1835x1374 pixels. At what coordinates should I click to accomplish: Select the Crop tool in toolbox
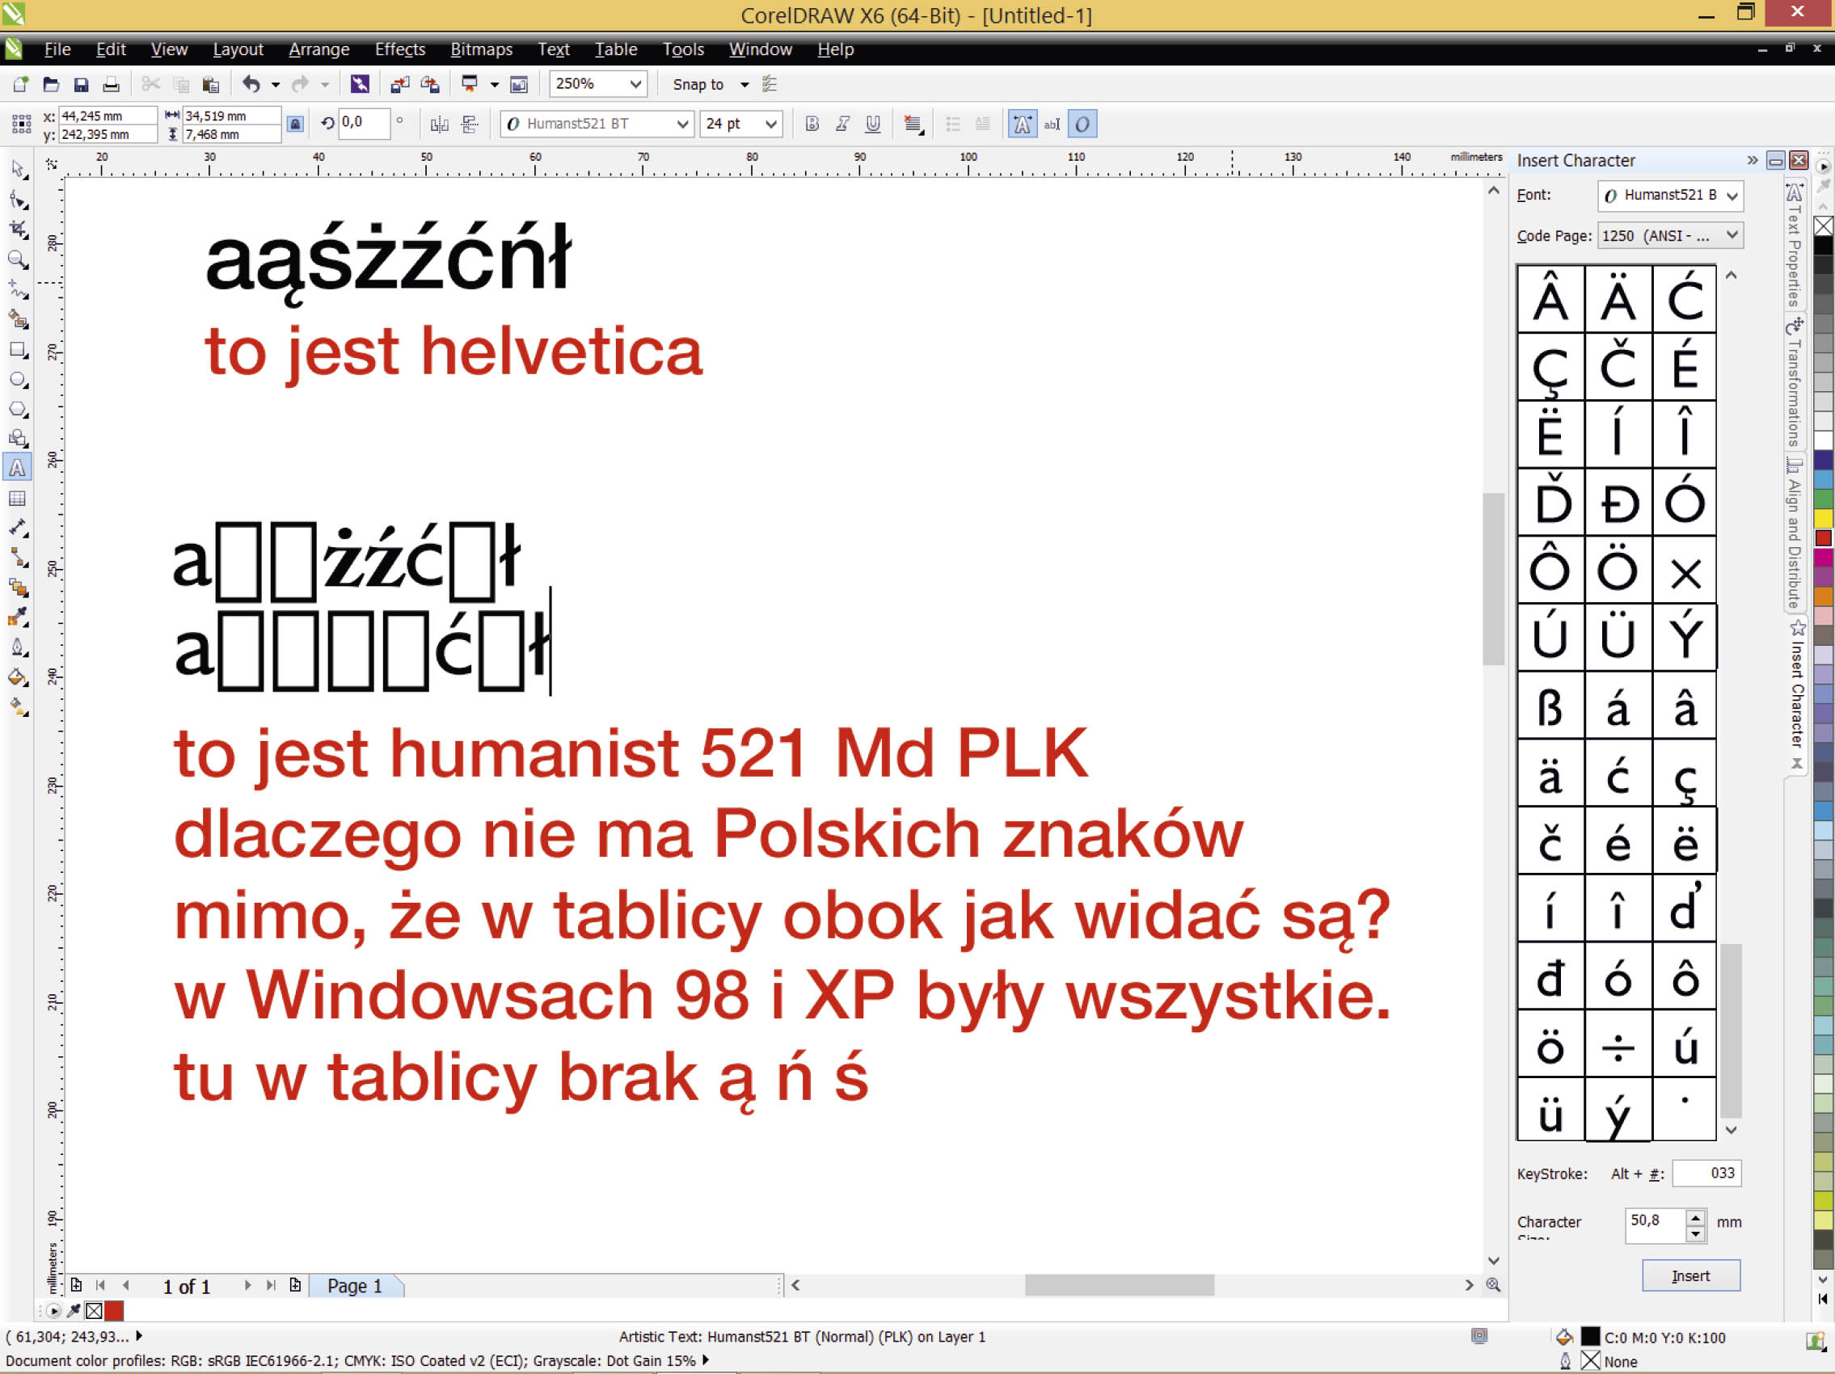point(17,229)
